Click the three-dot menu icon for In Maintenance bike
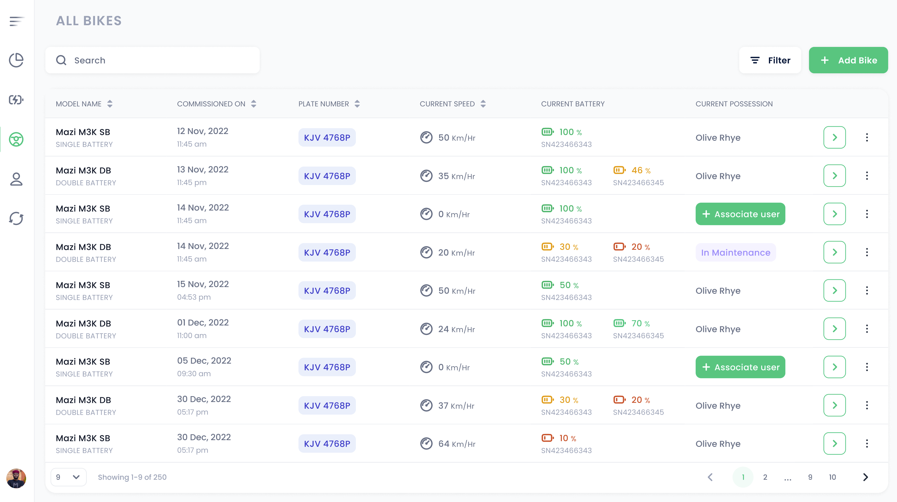Screen dimensions: 897x502 (x=867, y=252)
